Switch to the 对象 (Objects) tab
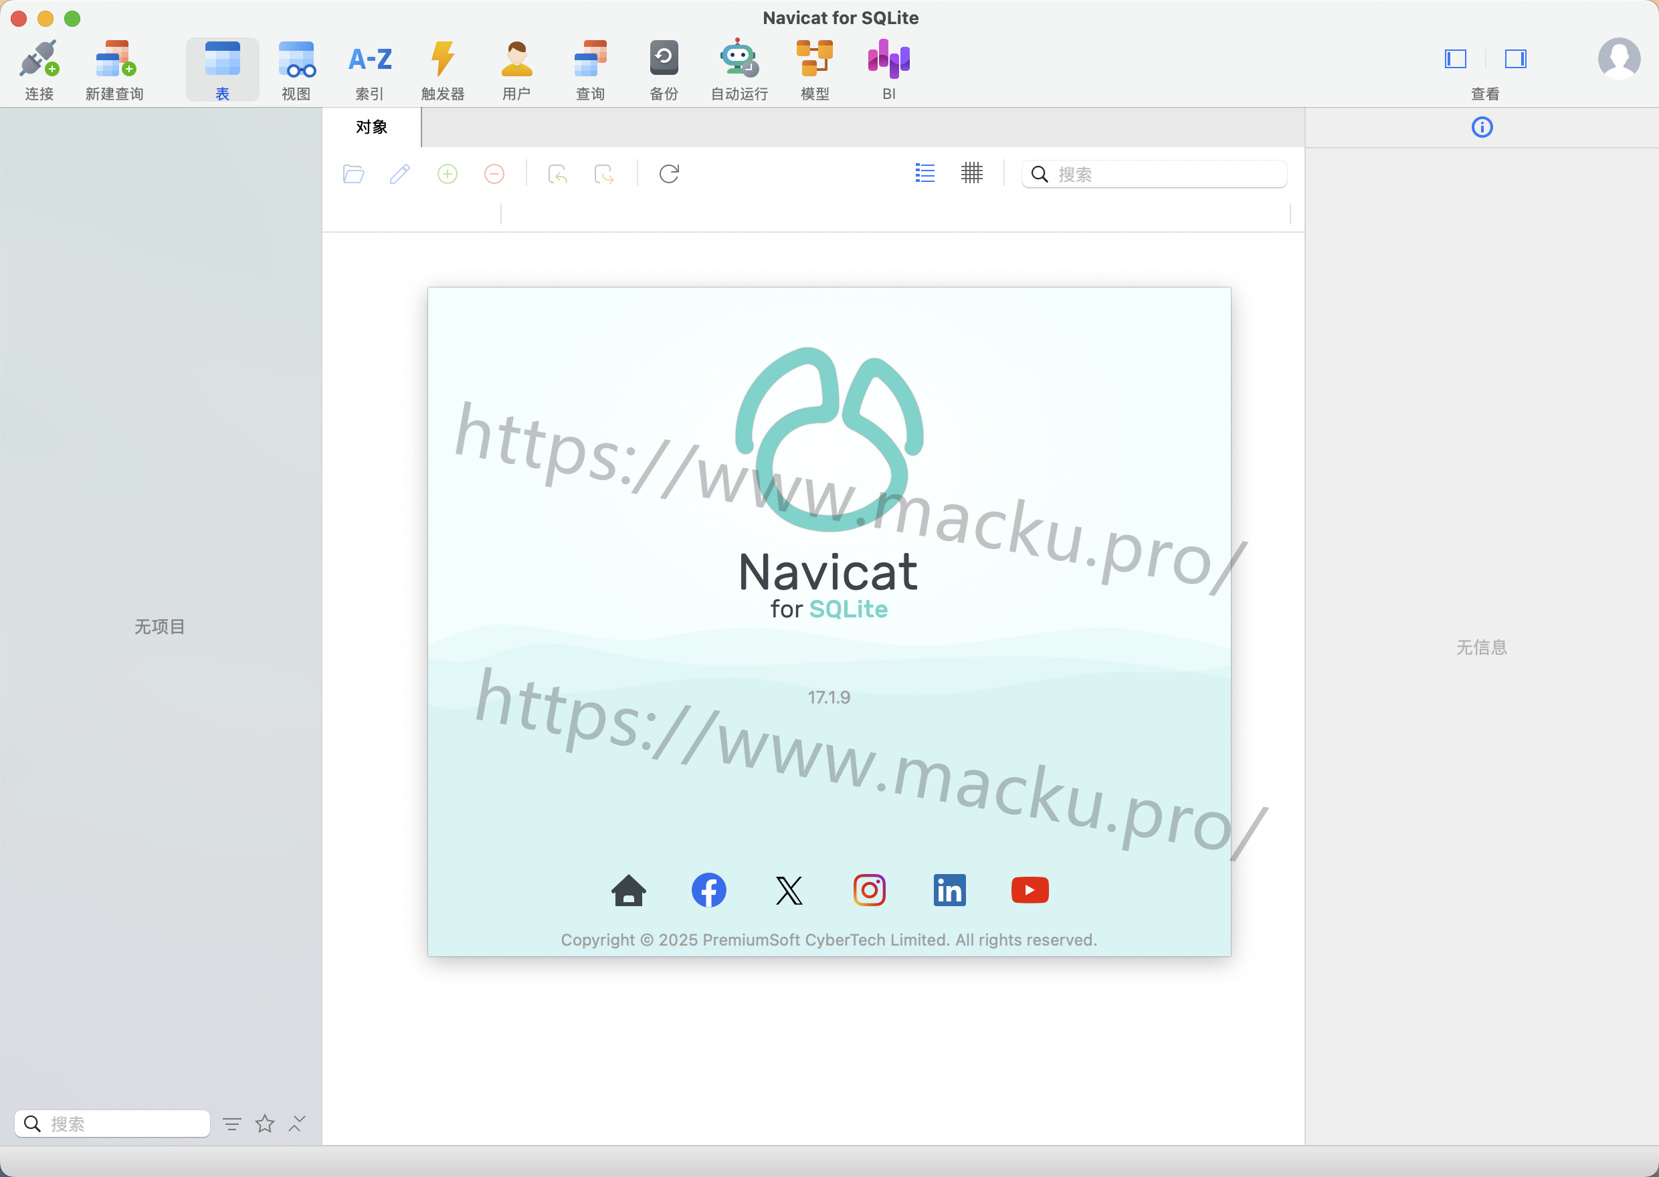Image resolution: width=1659 pixels, height=1177 pixels. click(371, 128)
